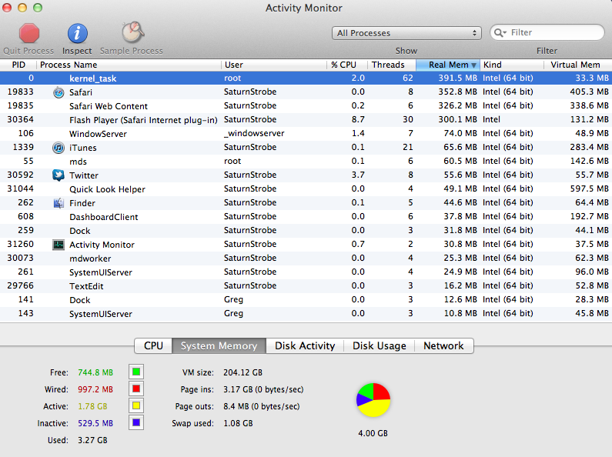The image size is (612, 457).
Task: Click the 8.7 CPU percentage value
Action: point(358,120)
